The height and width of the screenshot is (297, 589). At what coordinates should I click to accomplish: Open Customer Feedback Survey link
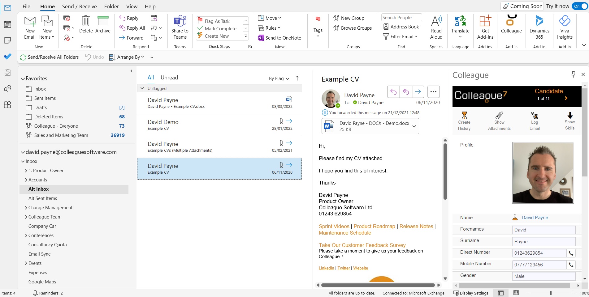pyautogui.click(x=362, y=245)
